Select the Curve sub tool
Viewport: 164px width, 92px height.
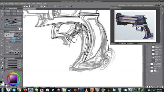coord(13,19)
